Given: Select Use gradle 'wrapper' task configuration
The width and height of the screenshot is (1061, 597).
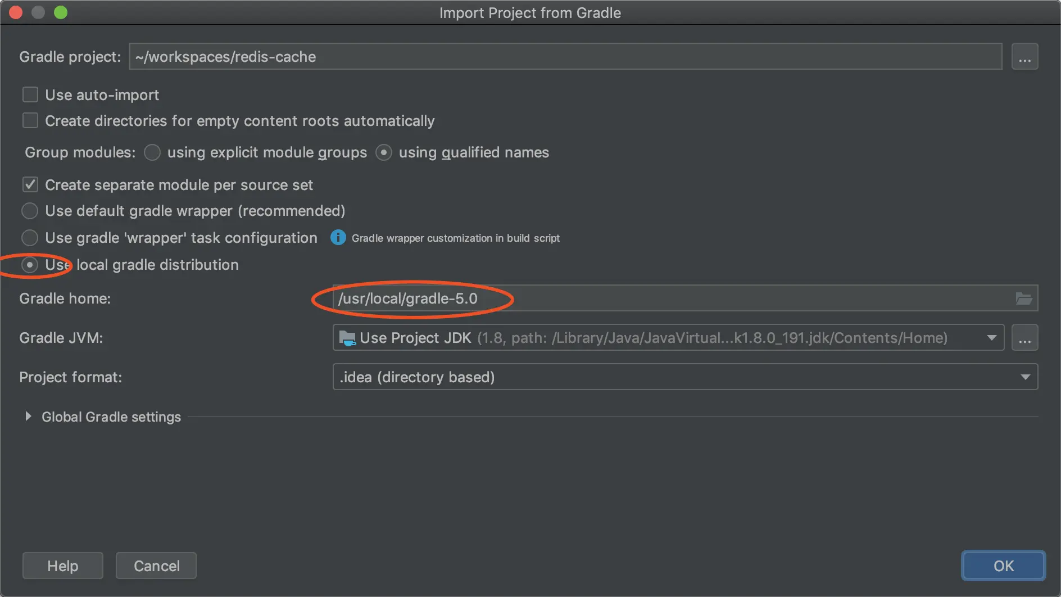Looking at the screenshot, I should 30,238.
